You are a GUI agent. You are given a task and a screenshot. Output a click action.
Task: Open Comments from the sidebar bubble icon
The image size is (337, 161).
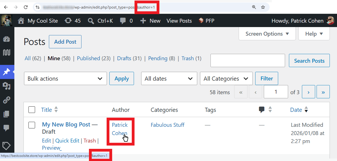click(x=7, y=128)
